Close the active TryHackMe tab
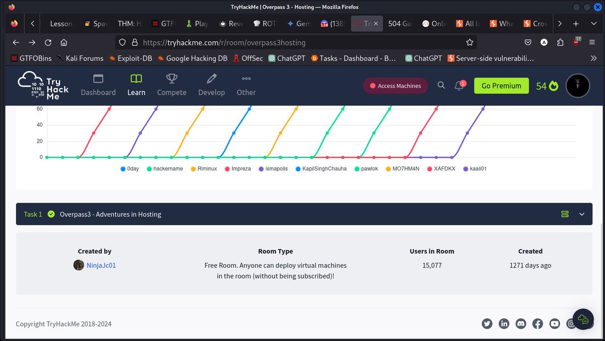The image size is (605, 341). click(375, 24)
